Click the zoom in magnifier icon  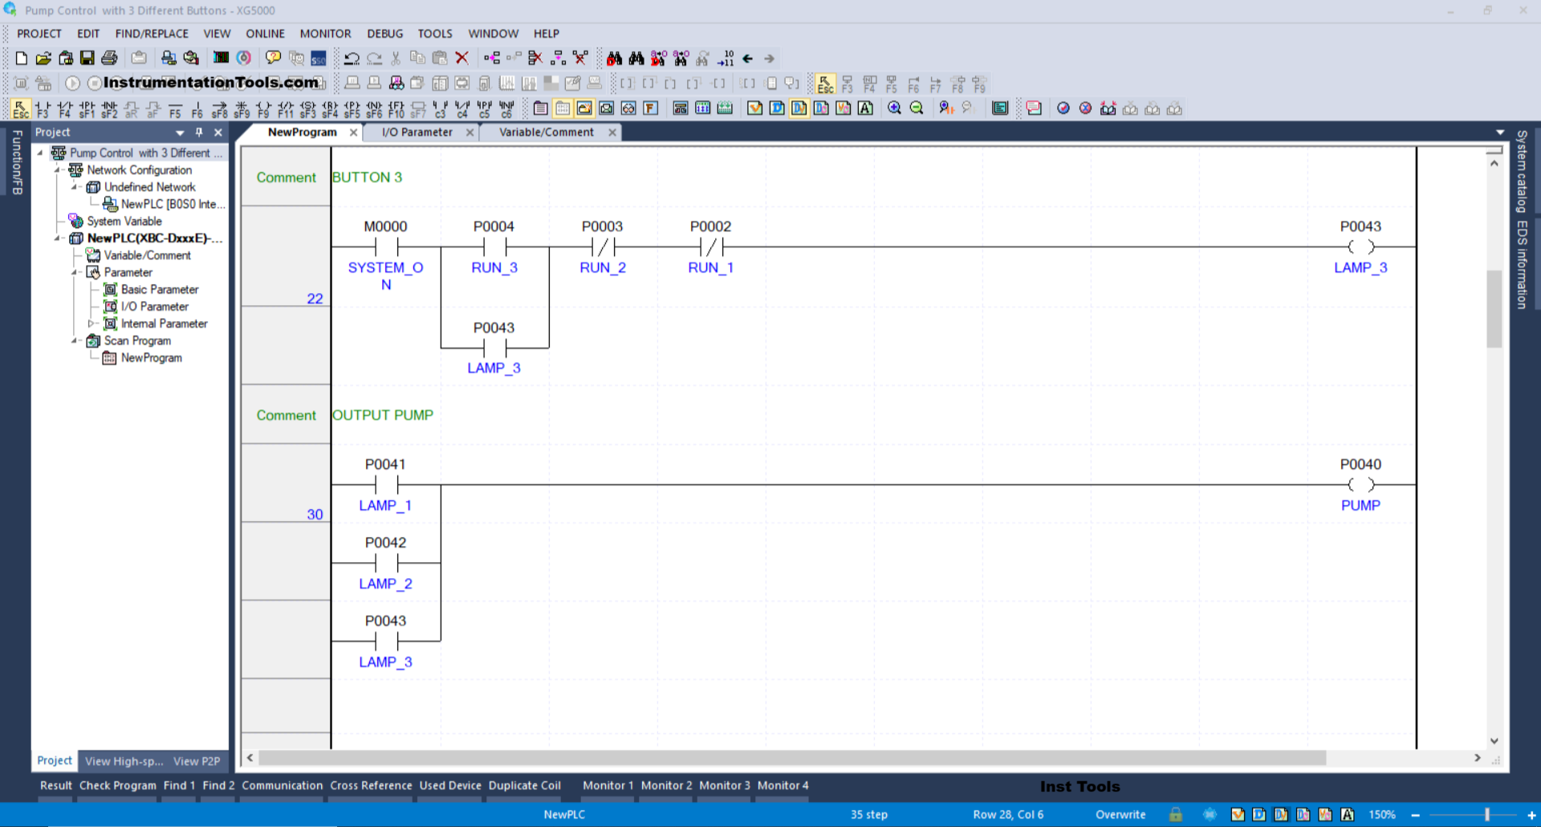(x=894, y=108)
